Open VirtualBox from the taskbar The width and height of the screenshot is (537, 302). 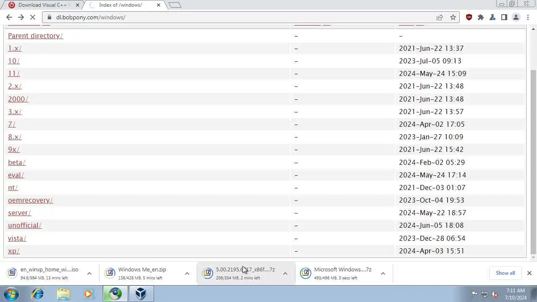[141, 294]
